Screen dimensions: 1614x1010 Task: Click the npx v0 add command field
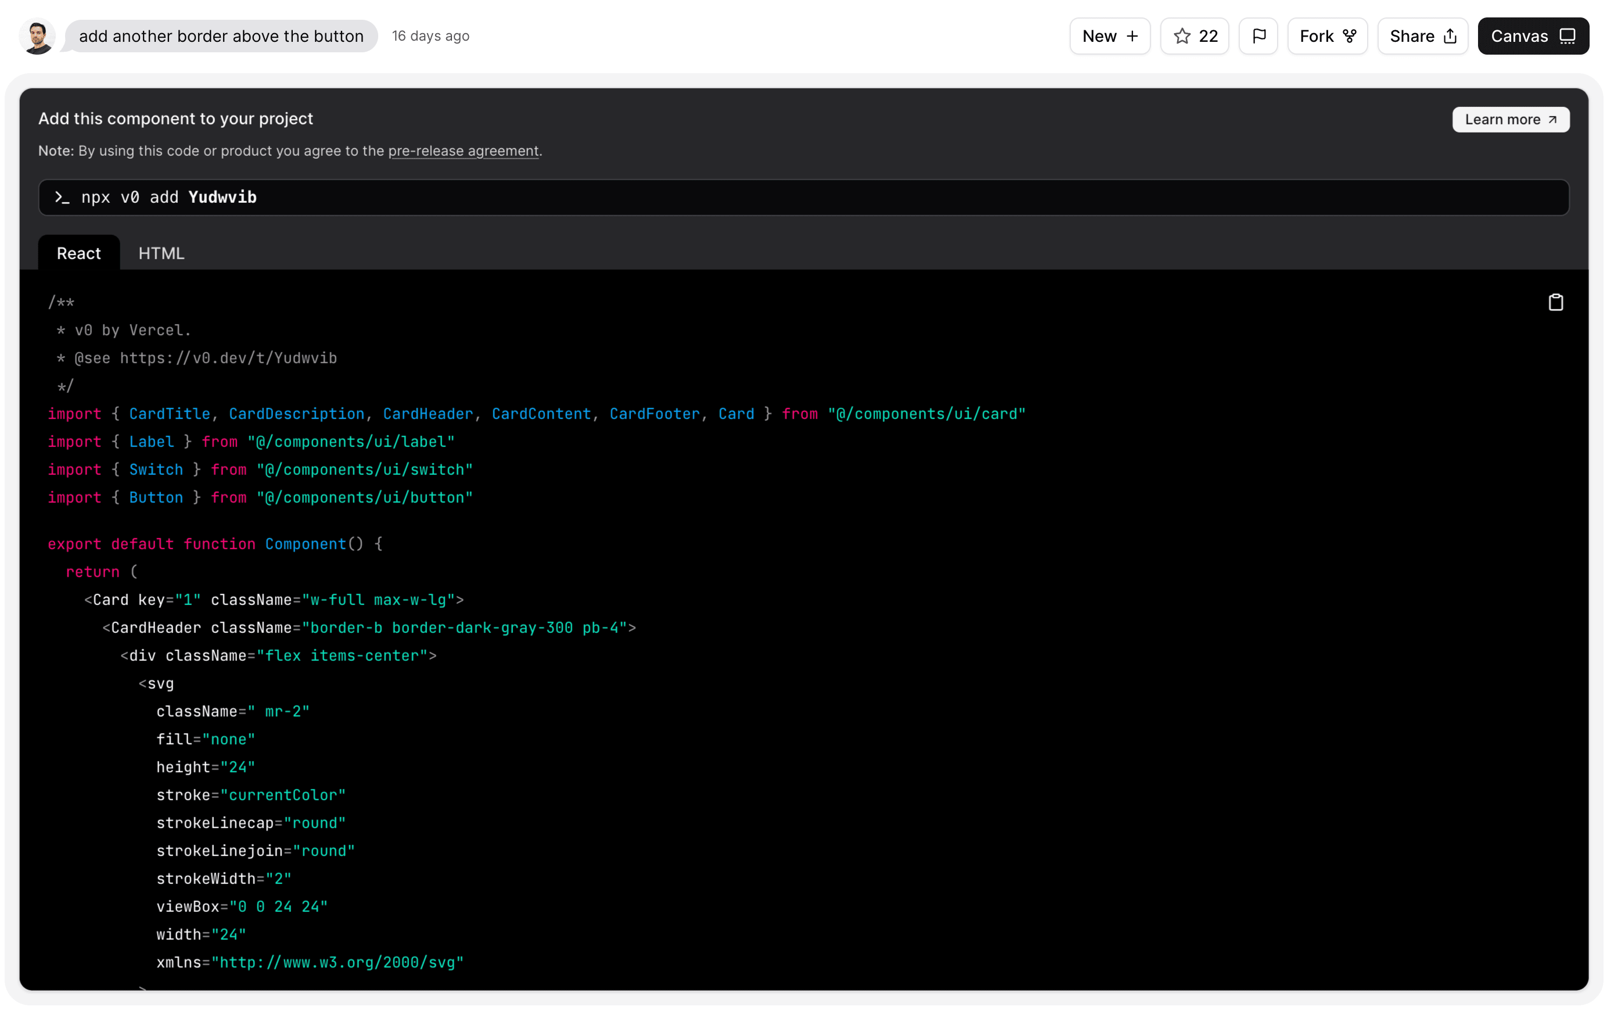(x=804, y=198)
